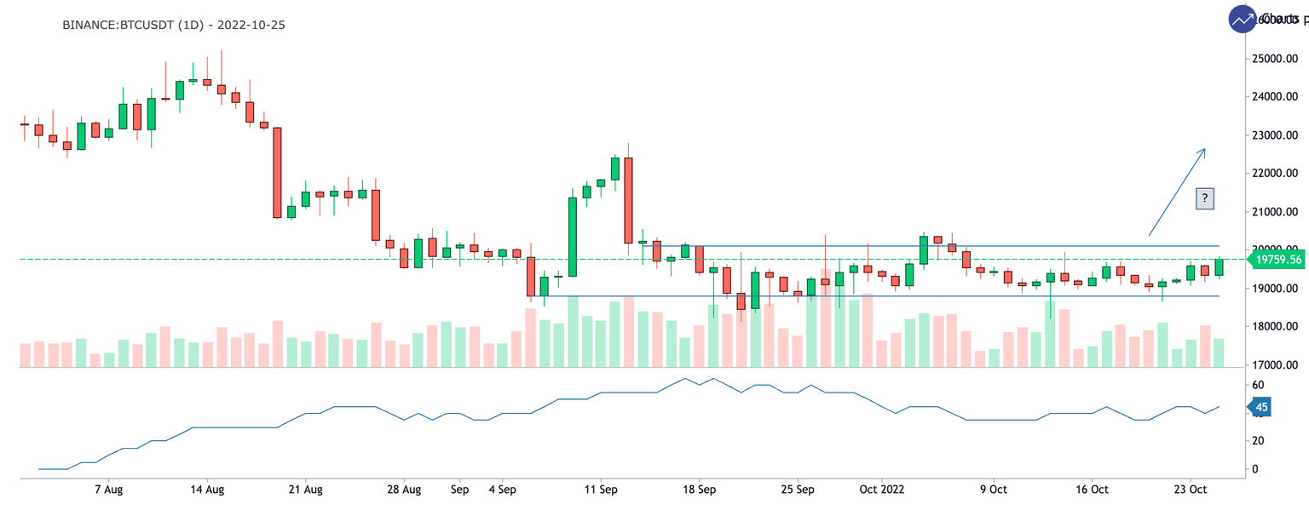Click the BINANCE:BTCUSDT (1D) chart title

pos(173,25)
